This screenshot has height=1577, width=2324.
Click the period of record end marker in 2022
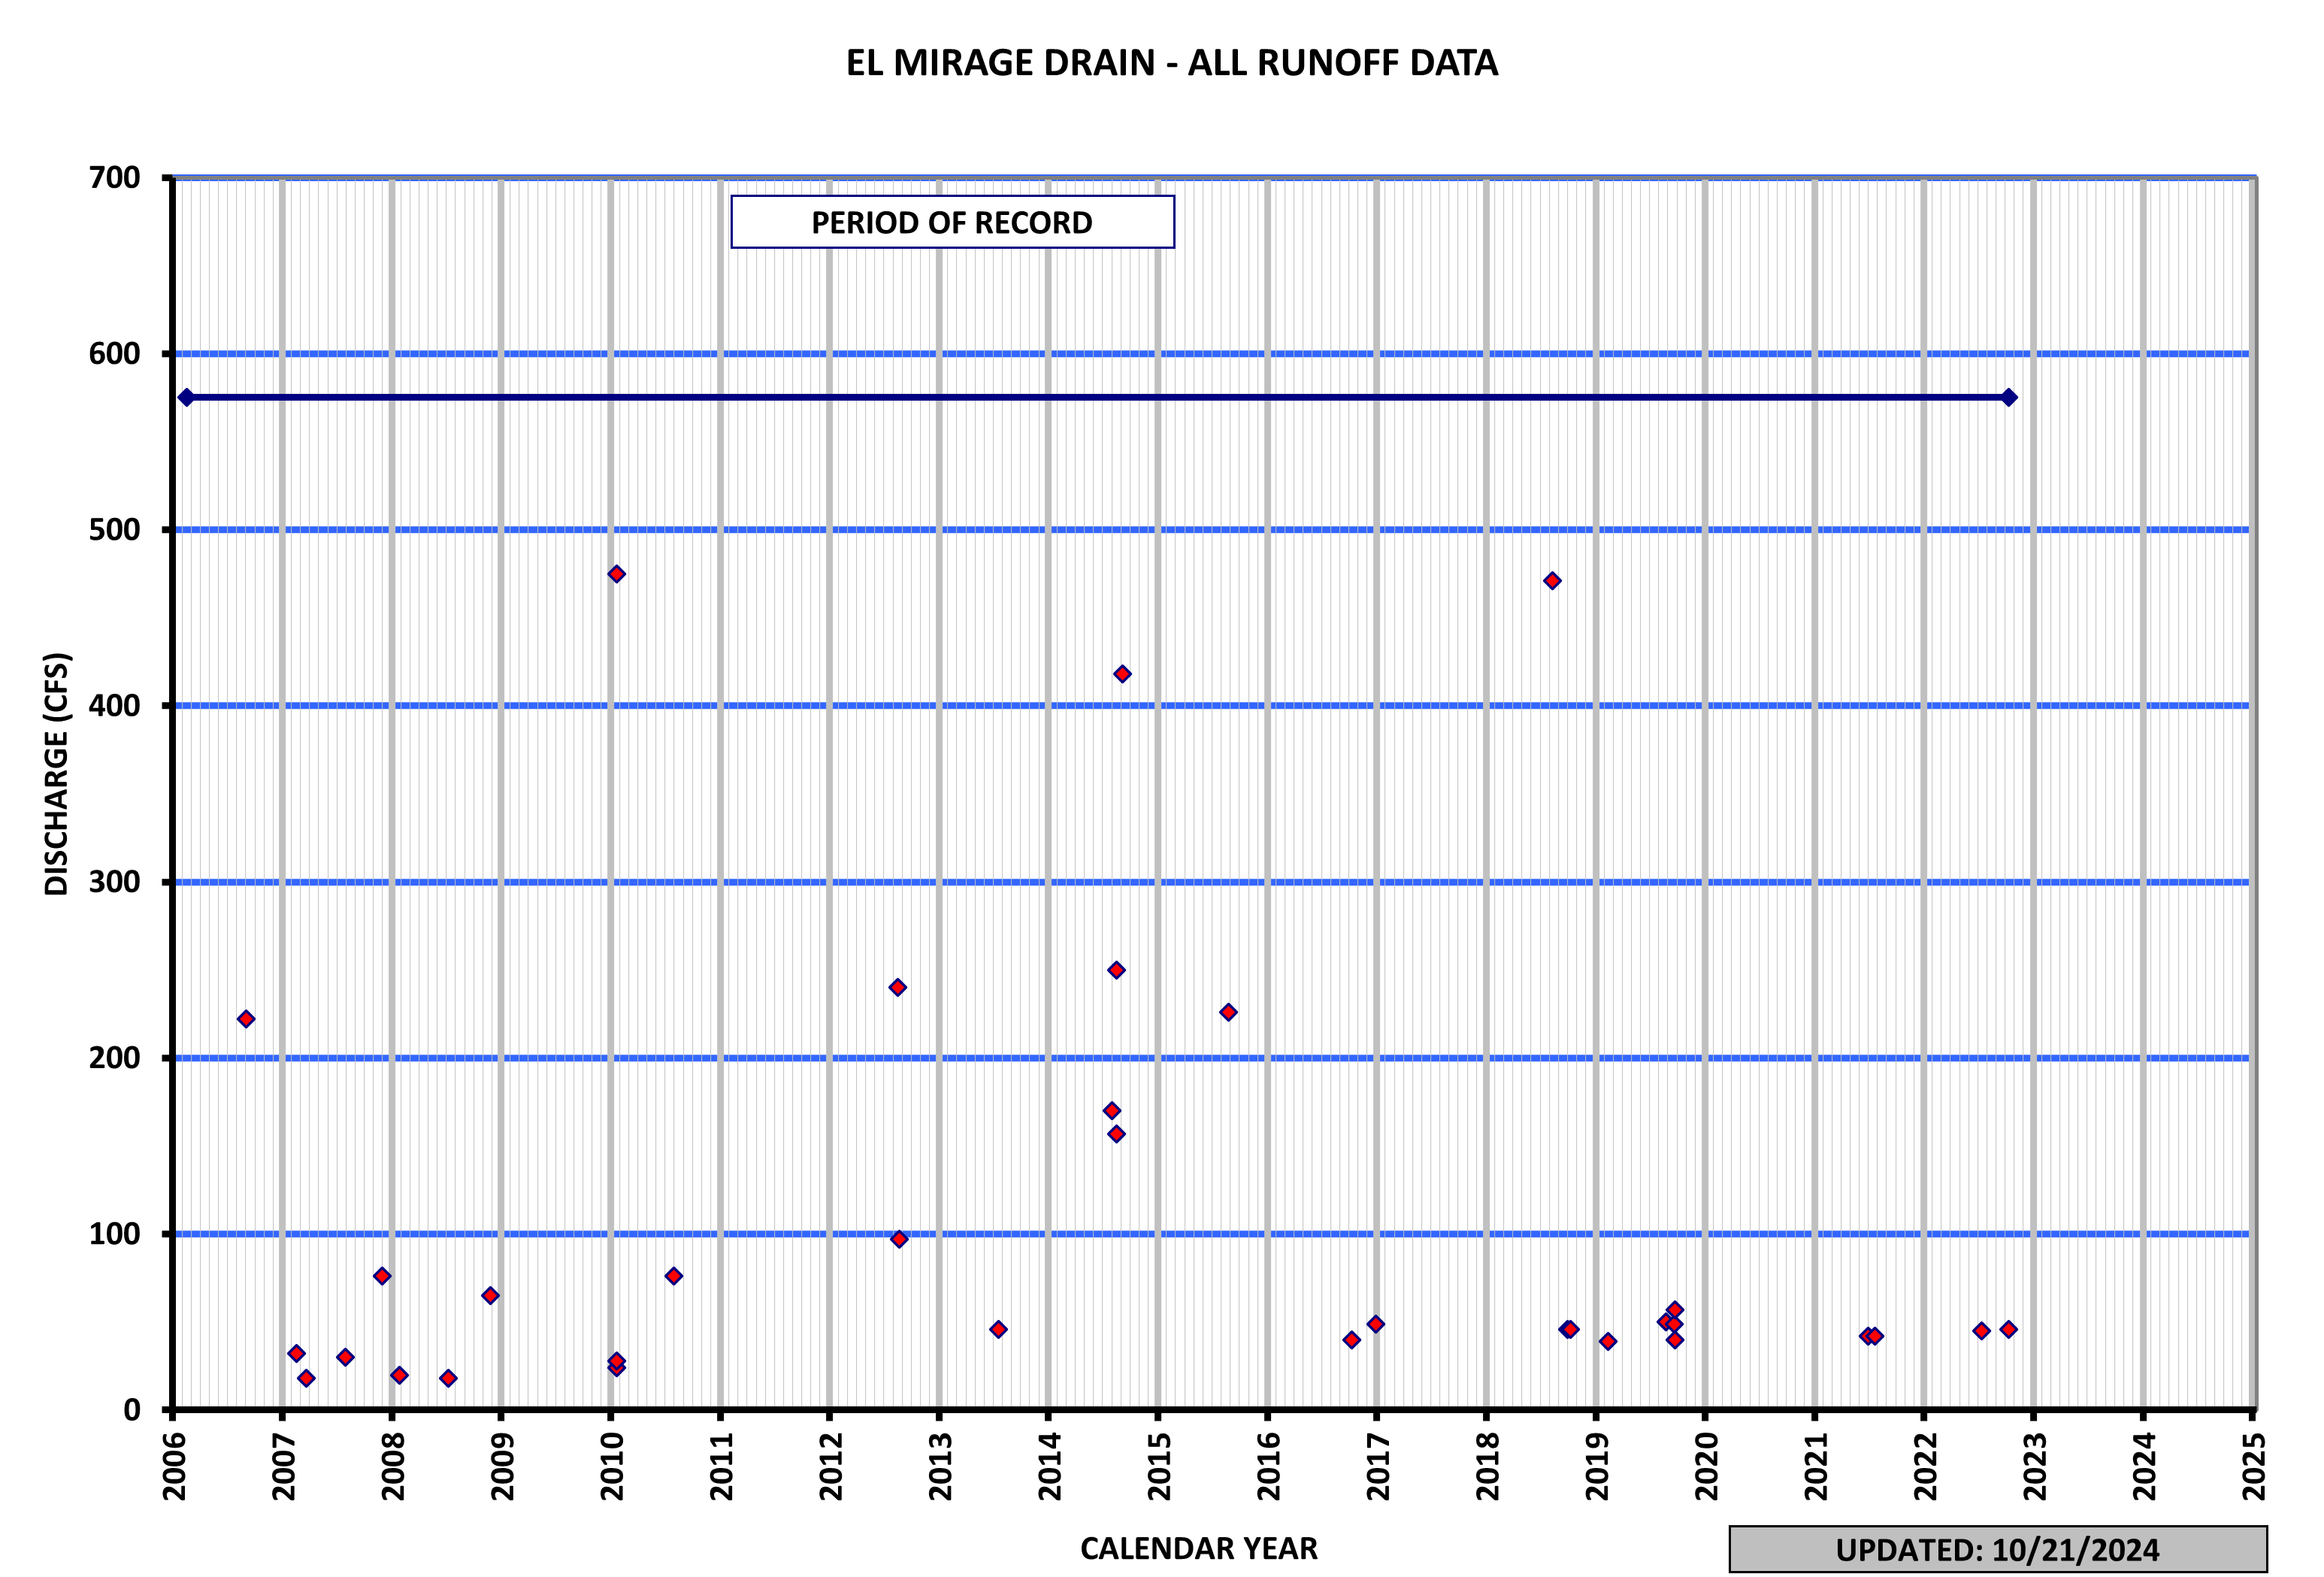click(x=2009, y=398)
